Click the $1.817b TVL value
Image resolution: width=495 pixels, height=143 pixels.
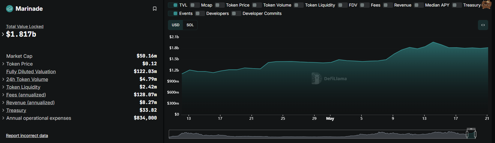[21, 34]
